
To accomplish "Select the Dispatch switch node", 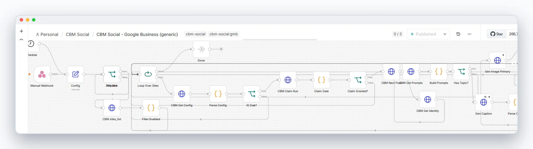I will (112, 74).
